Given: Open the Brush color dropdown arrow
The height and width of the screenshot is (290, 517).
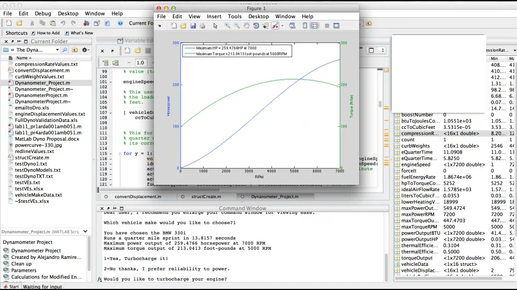Looking at the screenshot, I should [283, 26].
